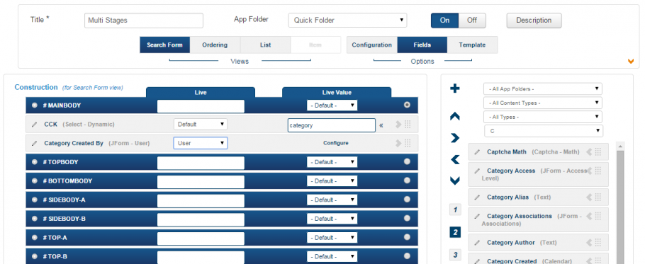Switch to the Ordering view tab
The image size is (645, 264).
click(x=215, y=45)
